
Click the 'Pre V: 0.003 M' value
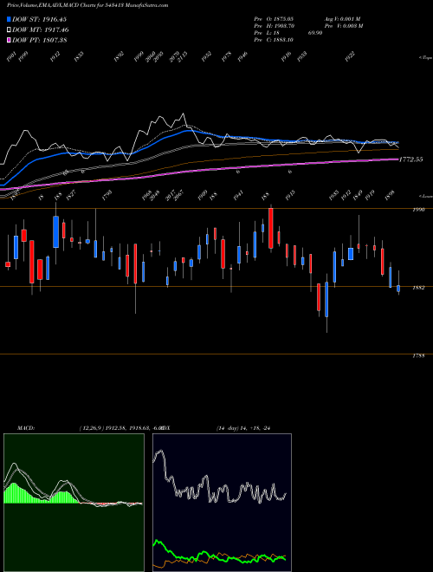tap(343, 26)
